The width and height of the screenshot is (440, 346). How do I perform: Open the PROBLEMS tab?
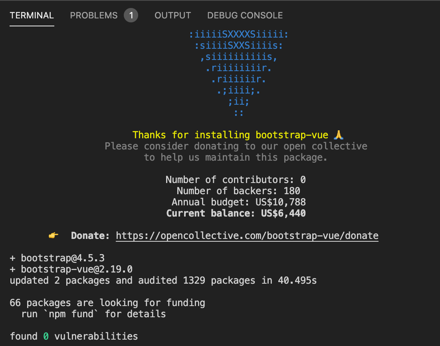94,15
